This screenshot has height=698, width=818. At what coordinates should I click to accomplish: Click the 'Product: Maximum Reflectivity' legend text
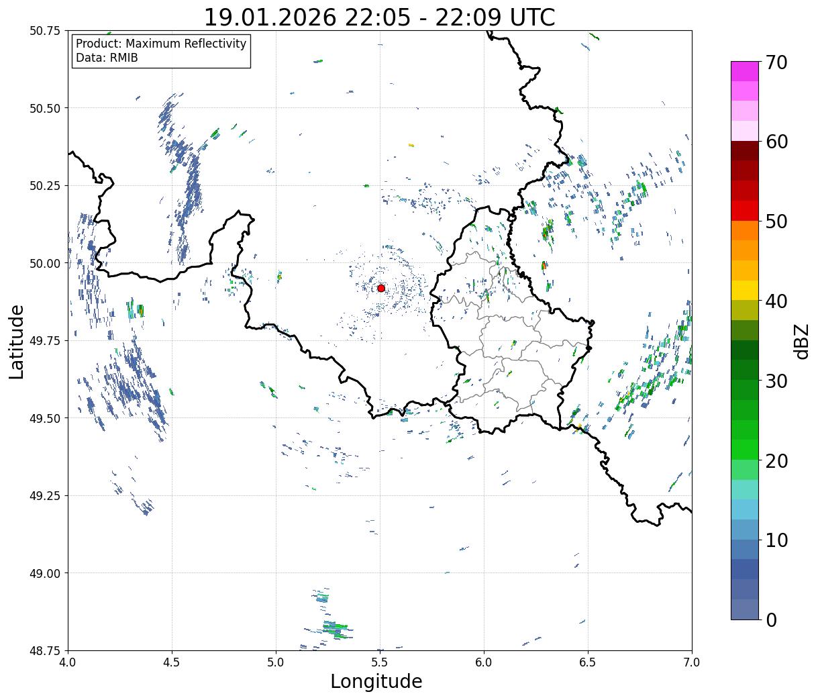[x=161, y=44]
